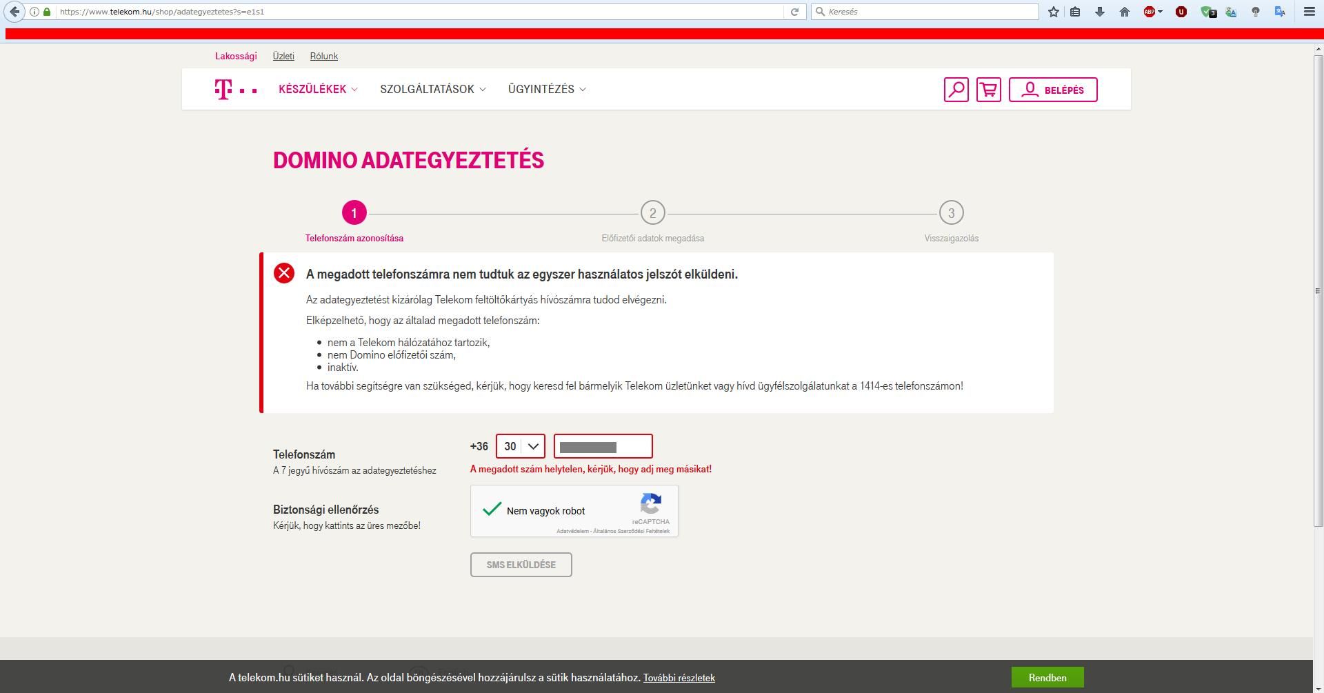The image size is (1324, 693).
Task: Click the +36 country code text
Action: 479,446
